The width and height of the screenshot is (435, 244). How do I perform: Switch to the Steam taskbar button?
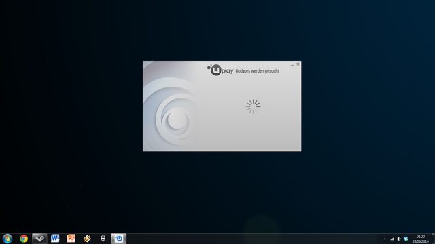coord(39,239)
